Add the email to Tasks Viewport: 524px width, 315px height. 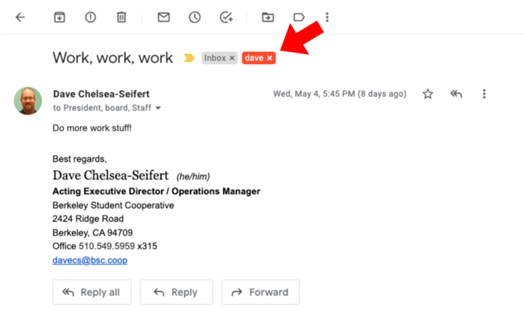click(x=226, y=17)
